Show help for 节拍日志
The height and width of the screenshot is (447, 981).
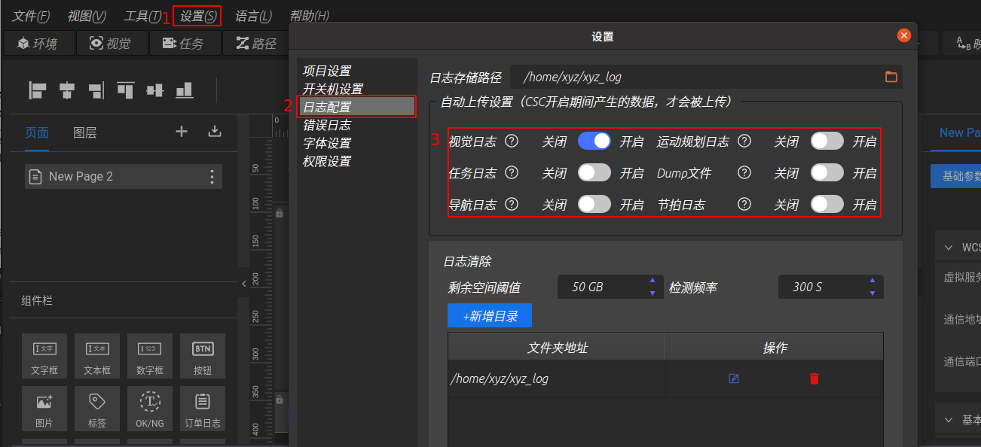[x=744, y=204]
